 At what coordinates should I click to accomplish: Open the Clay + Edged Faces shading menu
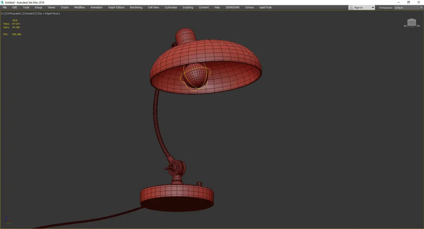(x=48, y=13)
